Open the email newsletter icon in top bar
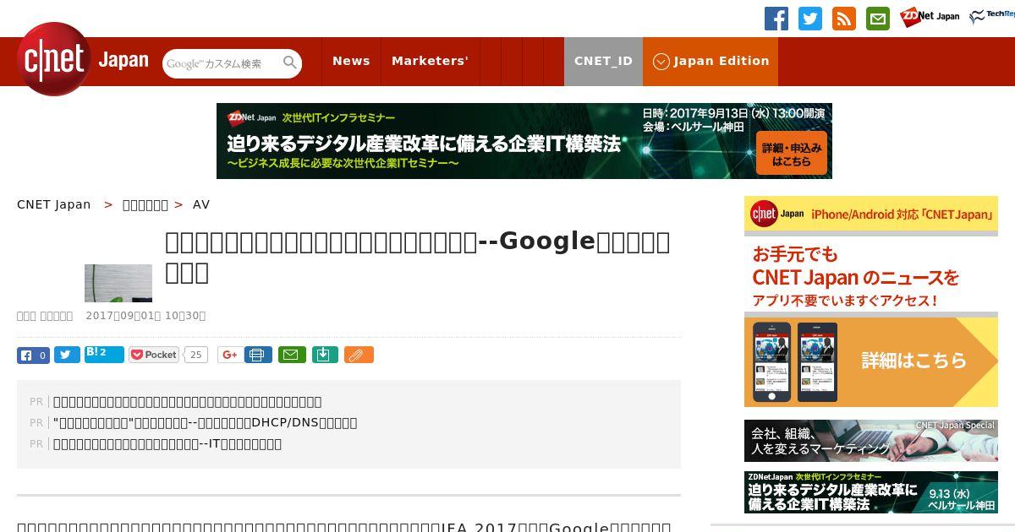1015x532 pixels. (878, 19)
